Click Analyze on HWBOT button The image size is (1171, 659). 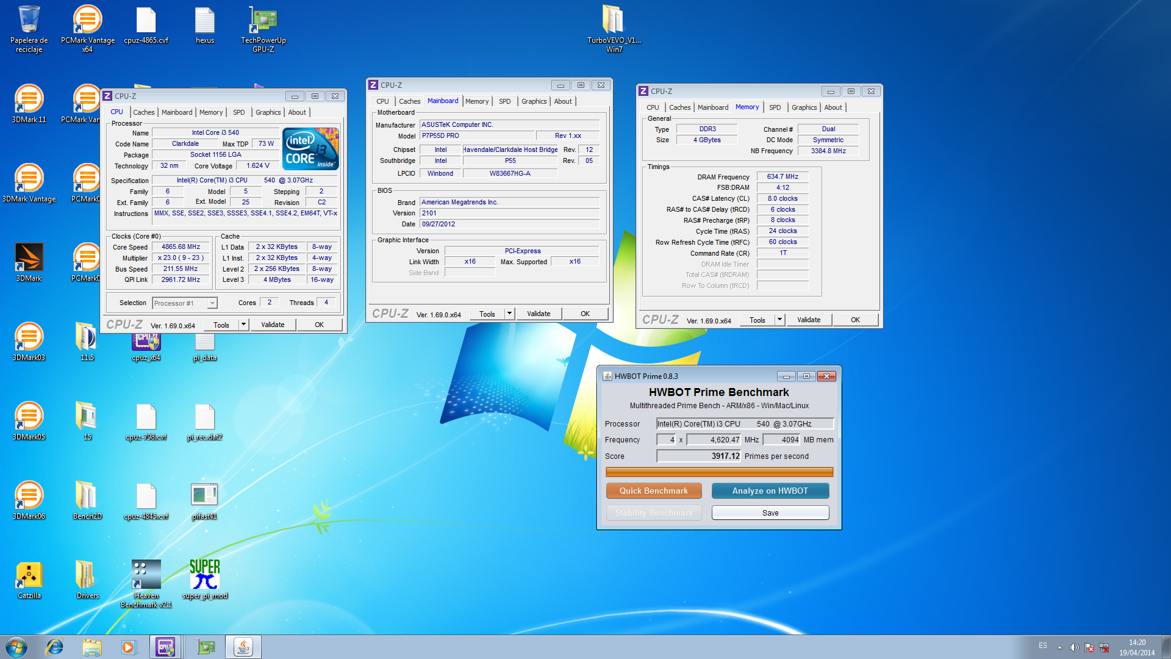coord(770,491)
